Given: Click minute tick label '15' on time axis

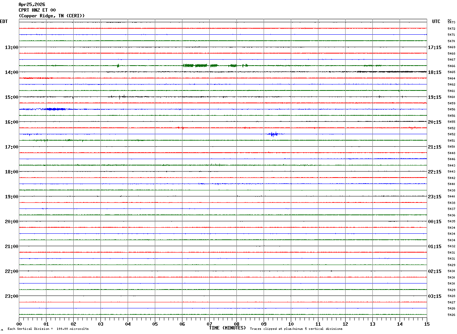Looking at the screenshot, I should coord(427,324).
